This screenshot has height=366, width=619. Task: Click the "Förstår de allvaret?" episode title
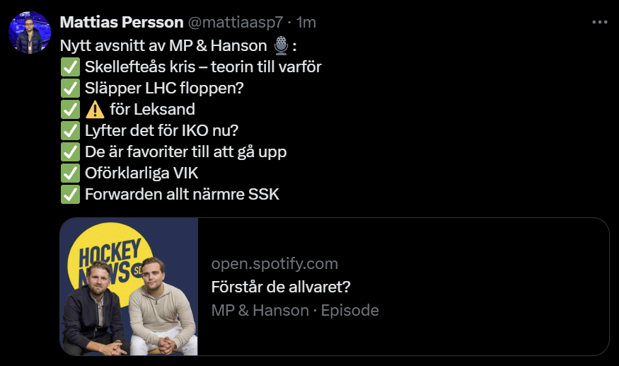pos(281,287)
